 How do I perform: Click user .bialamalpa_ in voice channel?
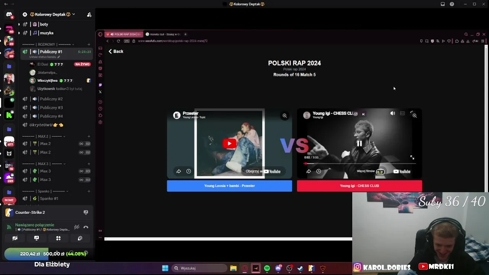pos(47,73)
